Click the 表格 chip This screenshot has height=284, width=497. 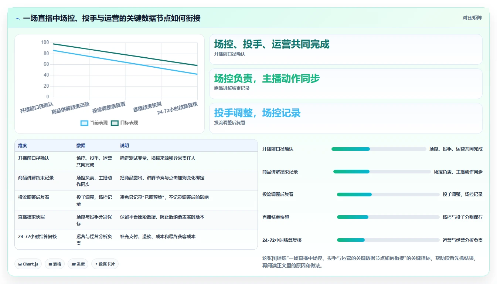click(55, 264)
